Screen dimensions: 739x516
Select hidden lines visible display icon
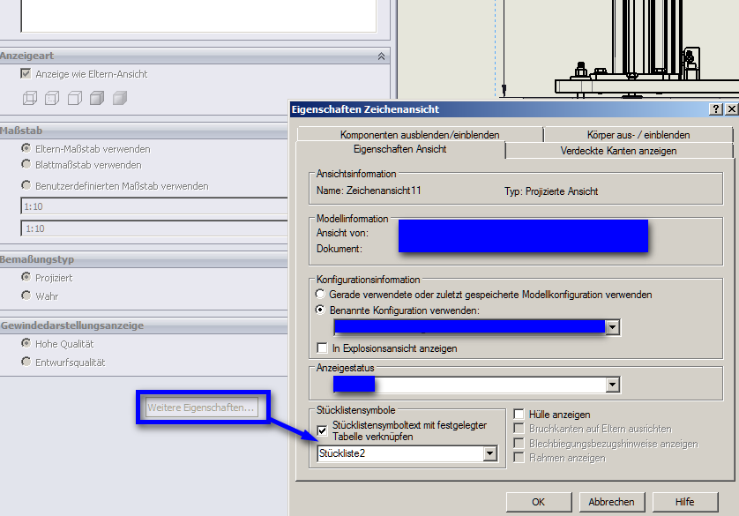[52, 98]
